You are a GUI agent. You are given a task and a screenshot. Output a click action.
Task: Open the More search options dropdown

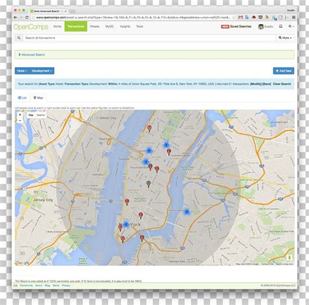[285, 38]
